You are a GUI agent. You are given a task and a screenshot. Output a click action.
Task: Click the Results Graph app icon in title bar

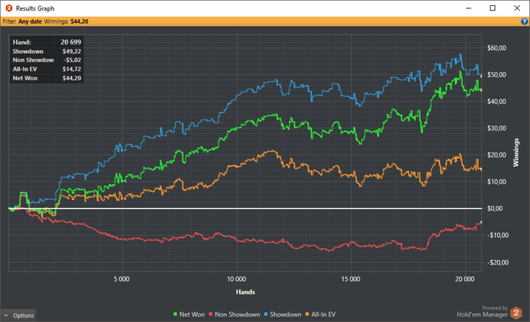click(x=9, y=8)
